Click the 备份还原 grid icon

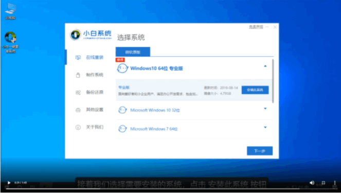click(x=78, y=93)
